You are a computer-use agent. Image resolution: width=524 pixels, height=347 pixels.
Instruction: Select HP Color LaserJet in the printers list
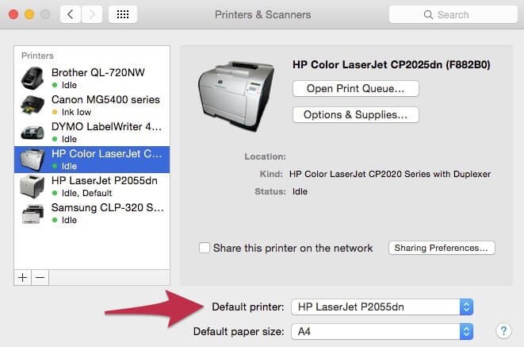tap(106, 159)
